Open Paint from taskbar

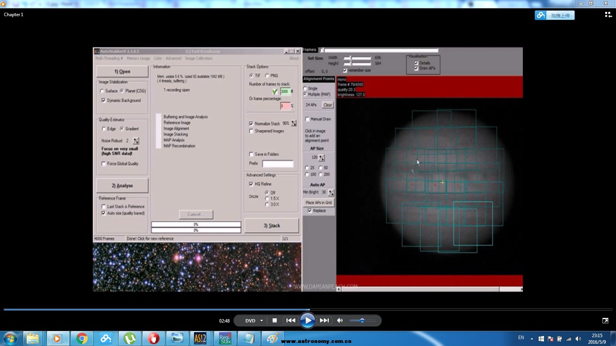pos(272,339)
